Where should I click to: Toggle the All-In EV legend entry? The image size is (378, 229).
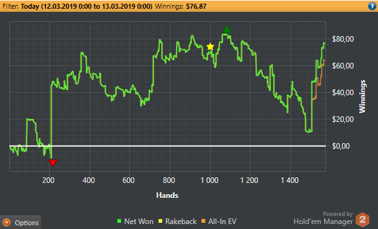pyautogui.click(x=219, y=222)
